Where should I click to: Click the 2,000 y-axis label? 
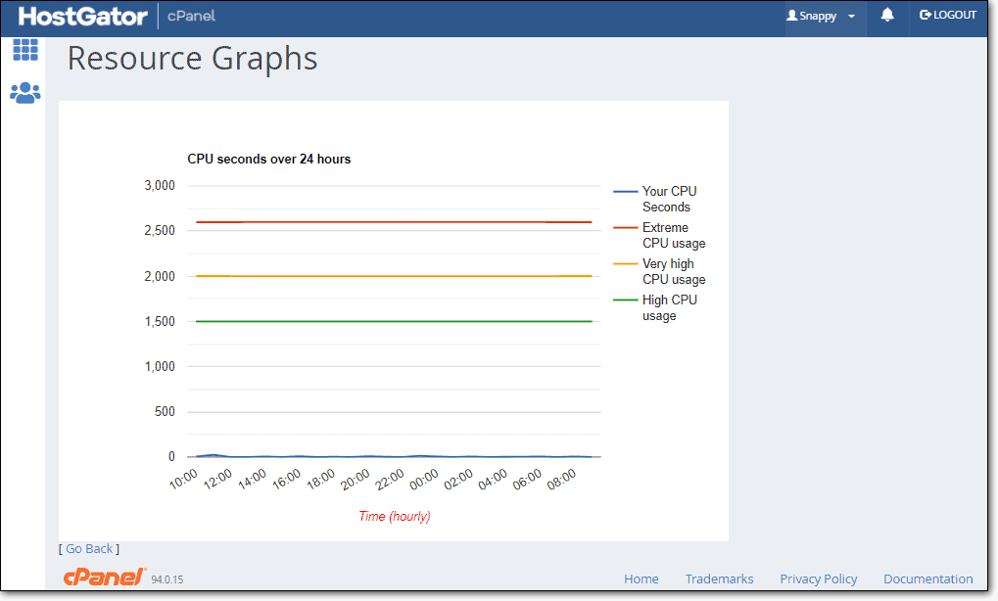point(160,276)
